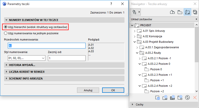Screen dimensions: 199x108
Task: Click the circular arrows update icon
Action: (x=187, y=98)
